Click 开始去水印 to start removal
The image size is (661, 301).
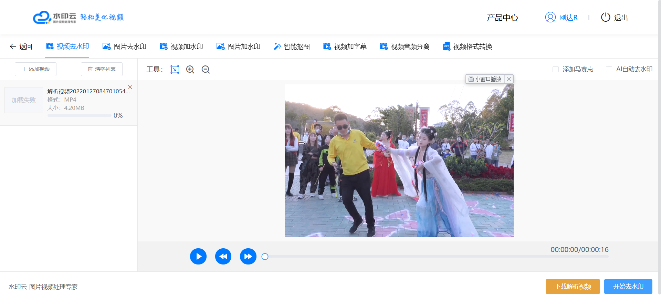628,287
